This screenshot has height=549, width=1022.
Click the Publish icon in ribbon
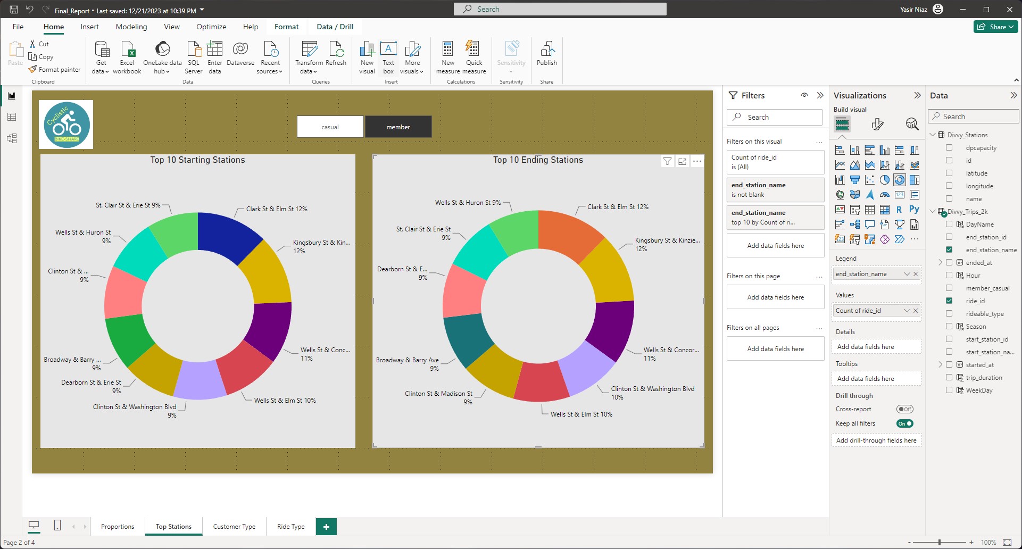[547, 54]
